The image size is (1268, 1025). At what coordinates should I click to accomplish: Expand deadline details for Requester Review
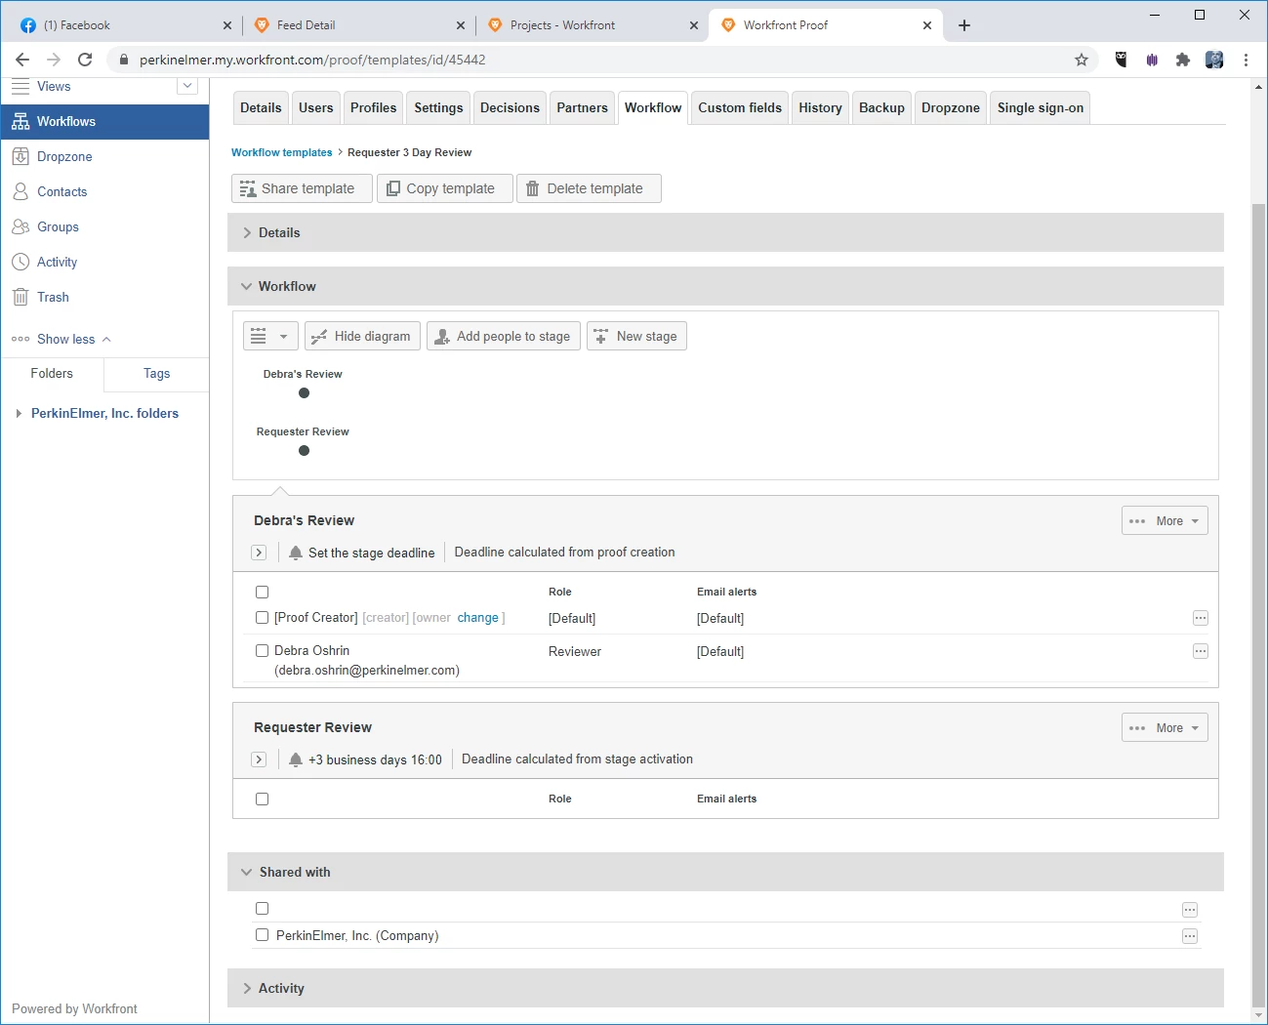click(x=259, y=759)
